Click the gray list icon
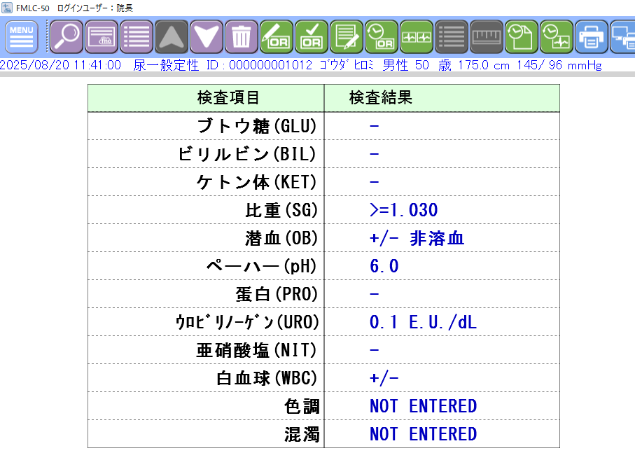Screen dimensions: 635x467 (451, 37)
